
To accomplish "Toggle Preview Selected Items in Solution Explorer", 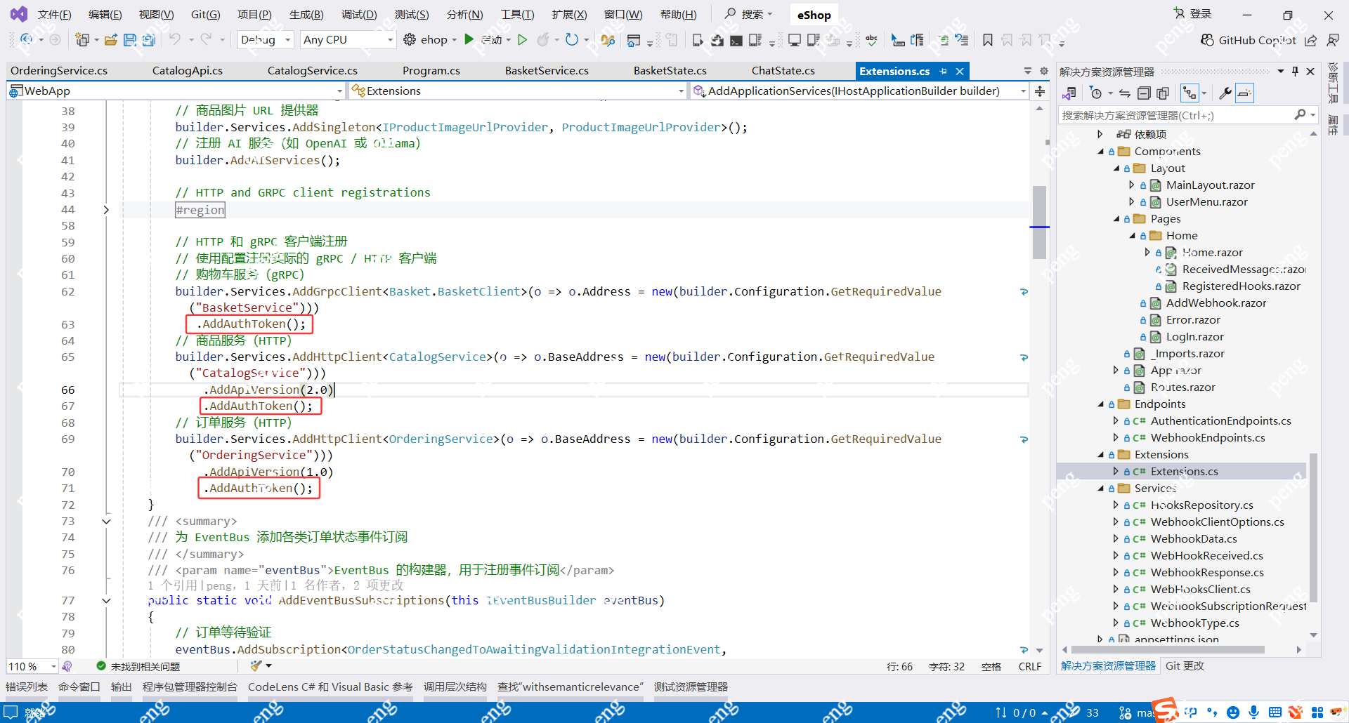I will pyautogui.click(x=1244, y=93).
